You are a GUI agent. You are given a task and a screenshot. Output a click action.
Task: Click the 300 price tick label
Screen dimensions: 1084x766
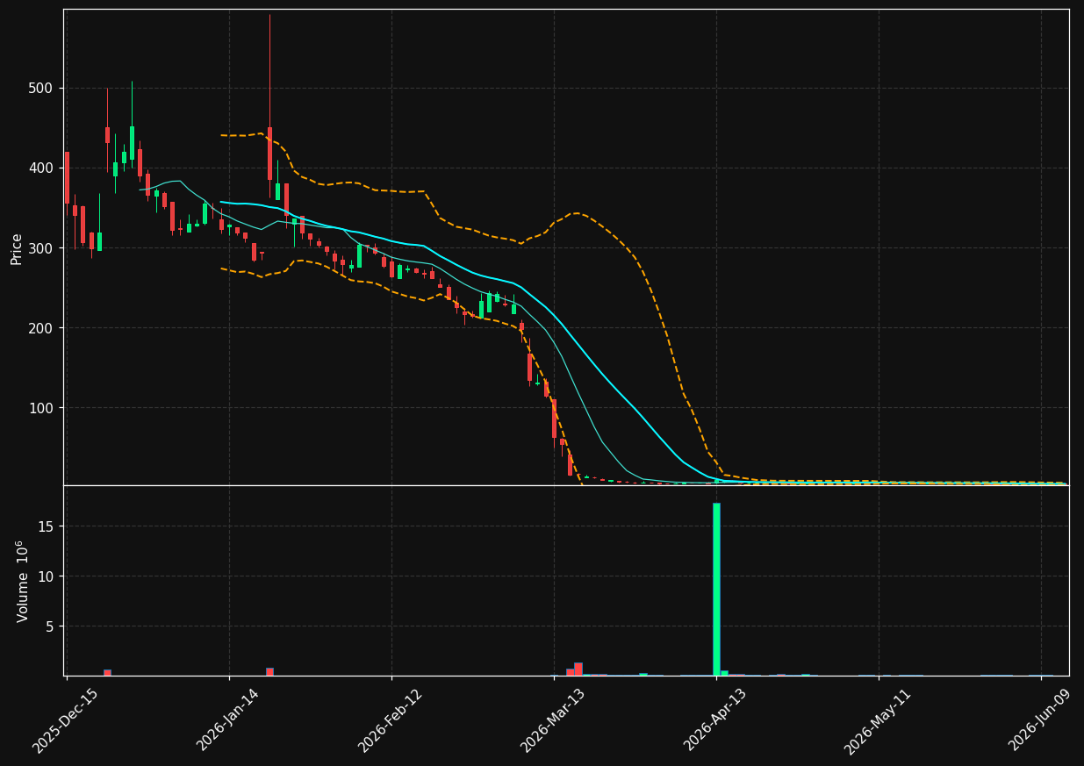(x=40, y=248)
